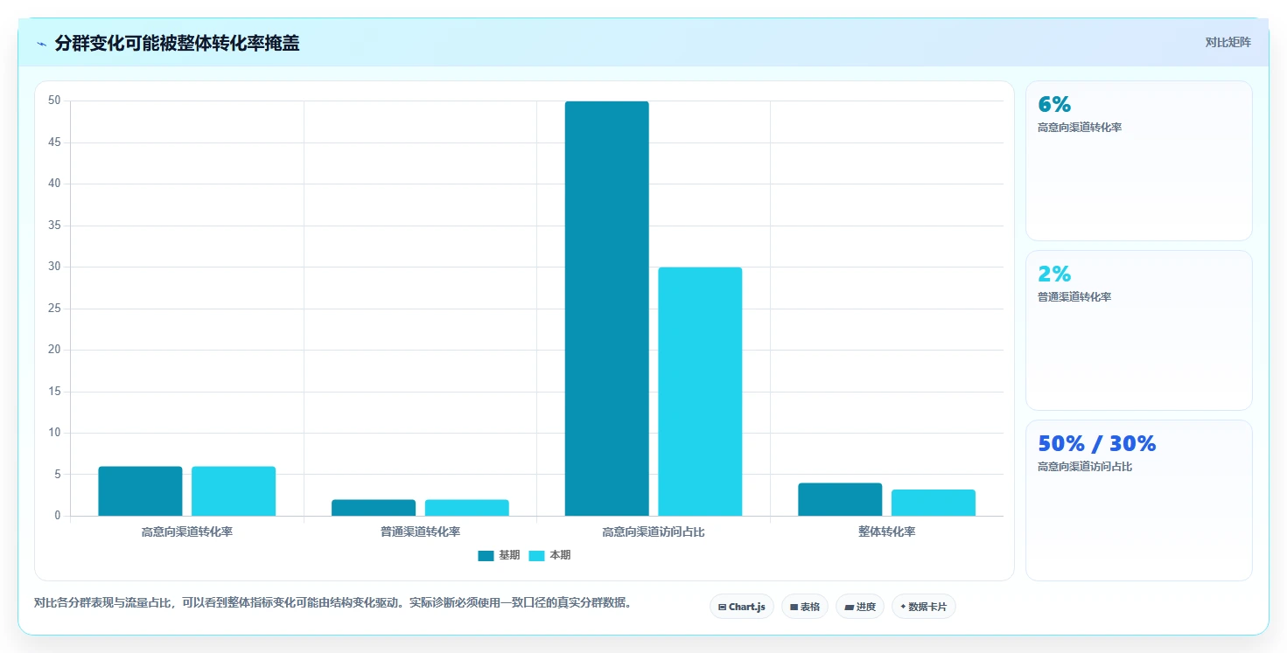Select the 数据卡片 chip
Viewport: 1287px width, 653px height.
(924, 607)
